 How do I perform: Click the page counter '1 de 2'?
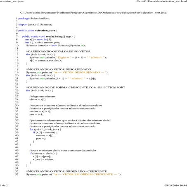point(4,185)
